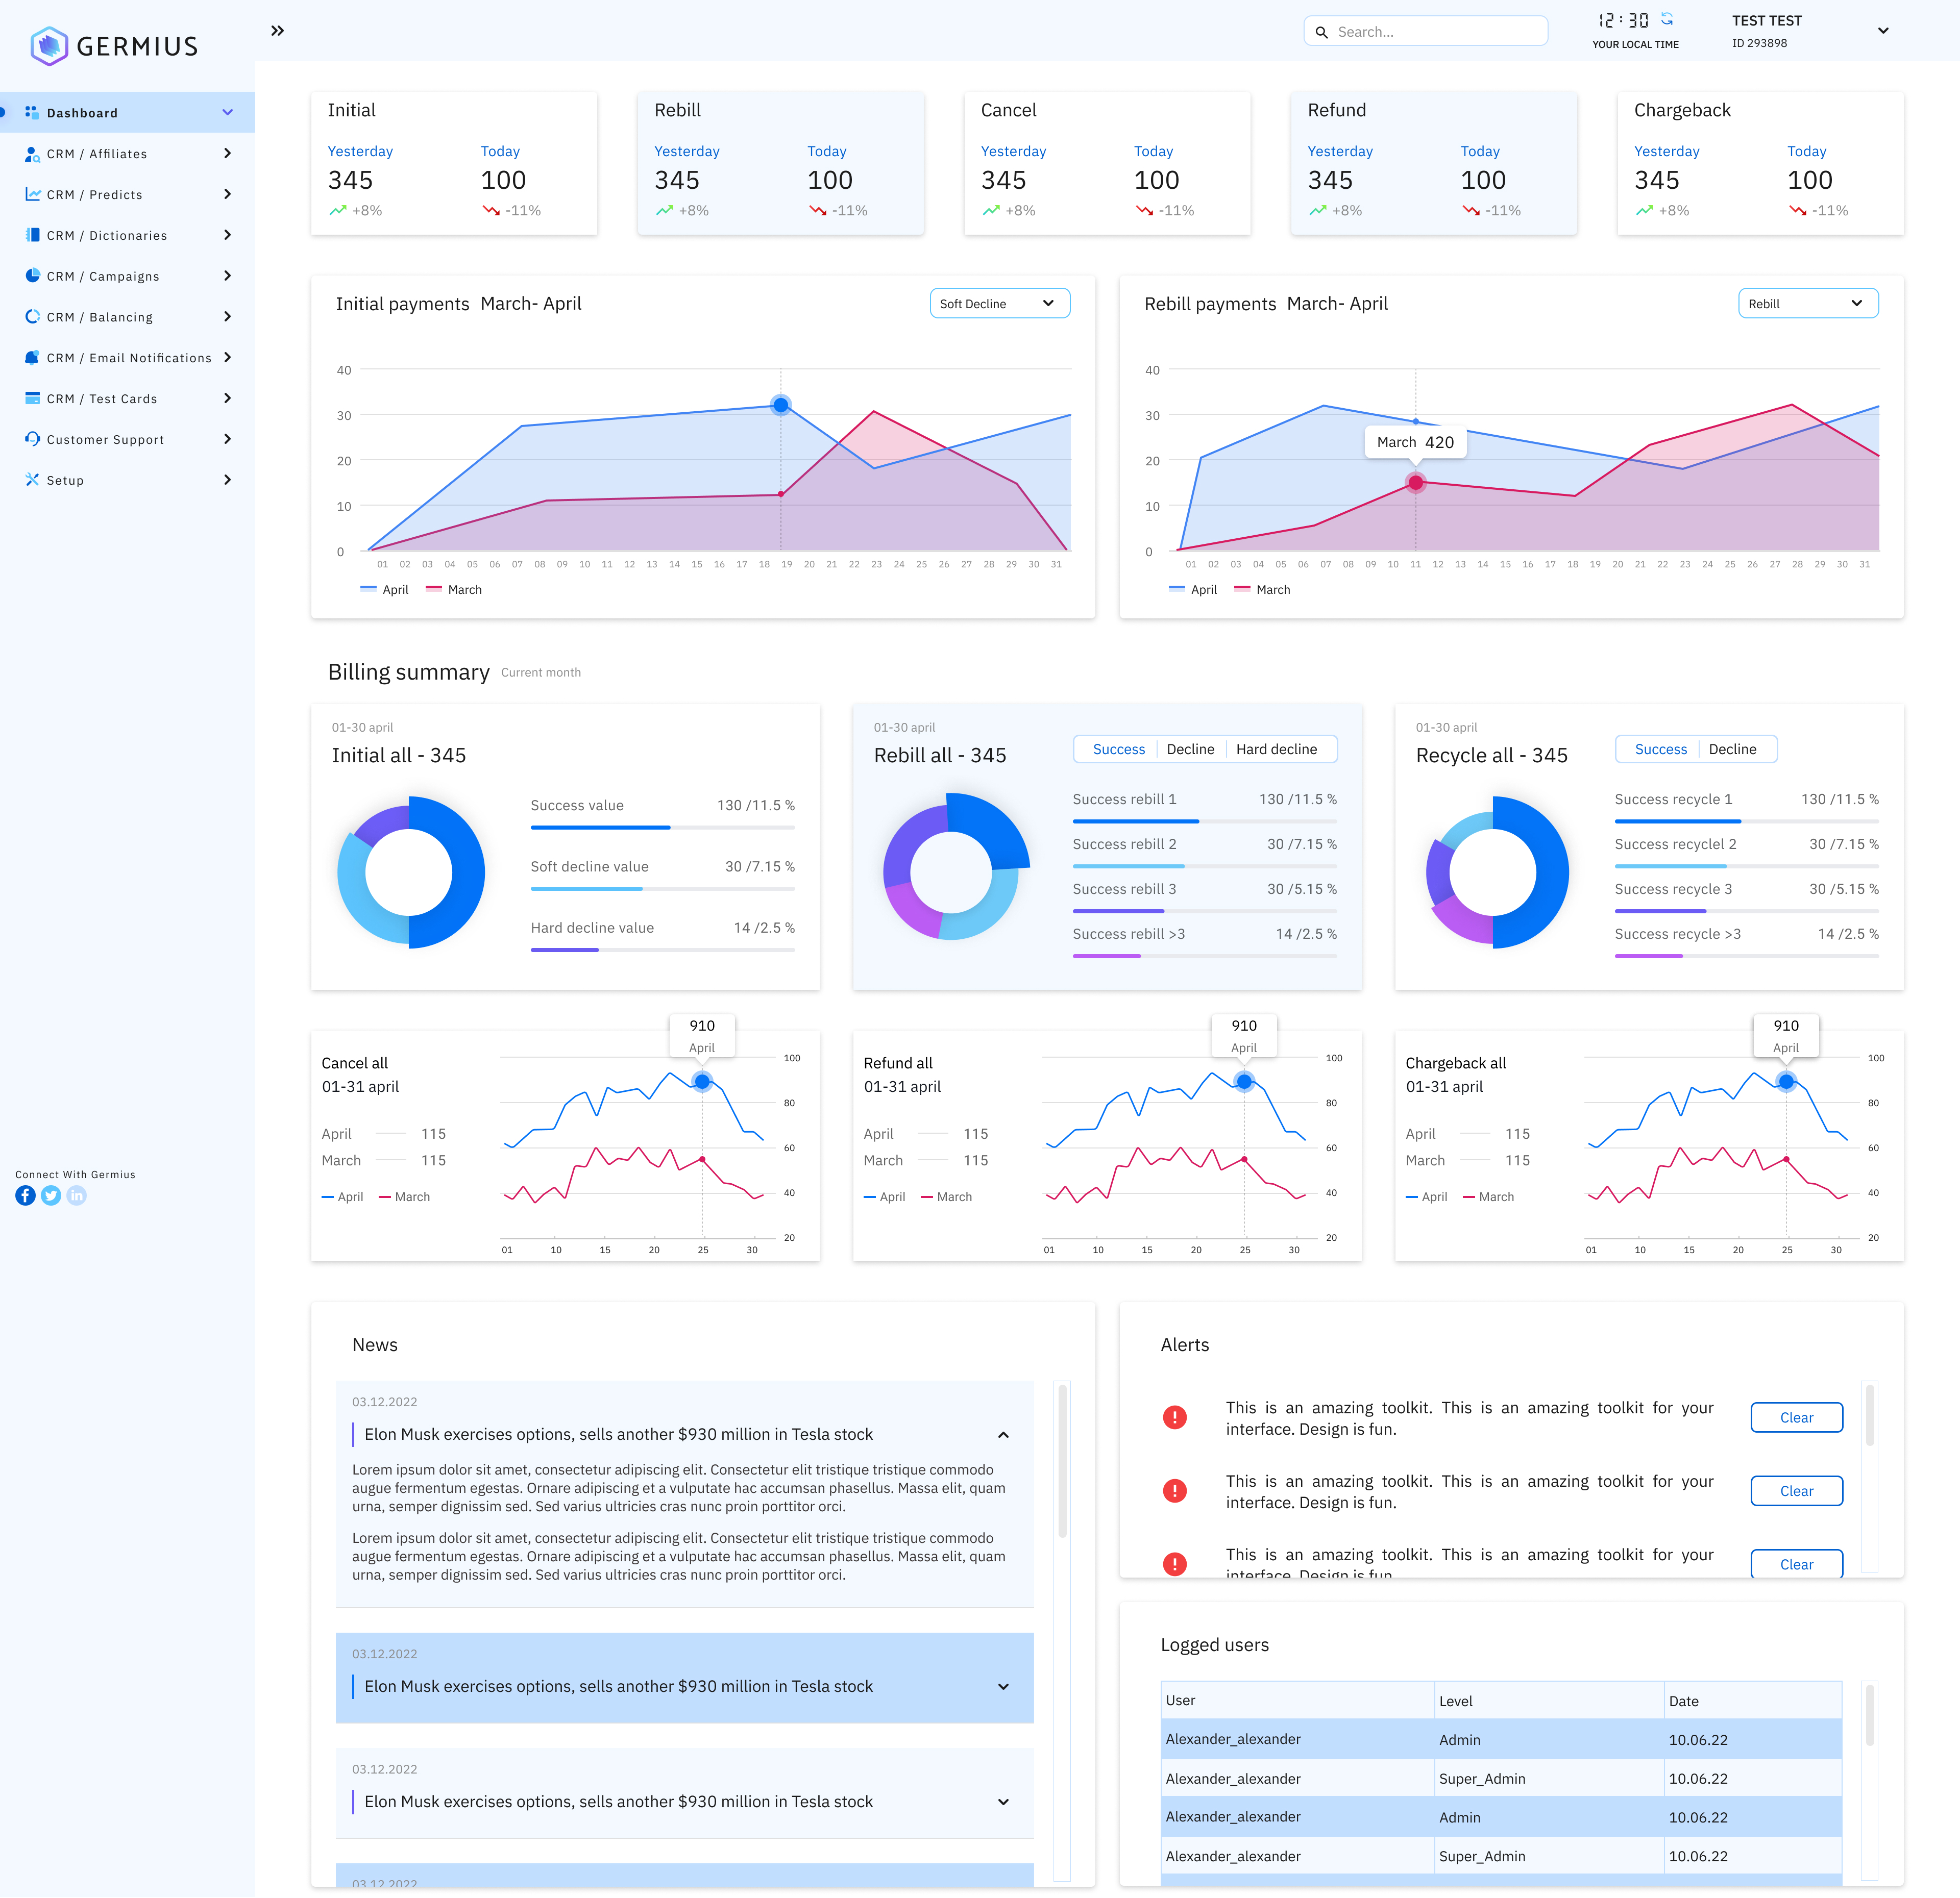Collapse the first expanded news article
This screenshot has width=1960, height=1898.
coord(1003,1434)
